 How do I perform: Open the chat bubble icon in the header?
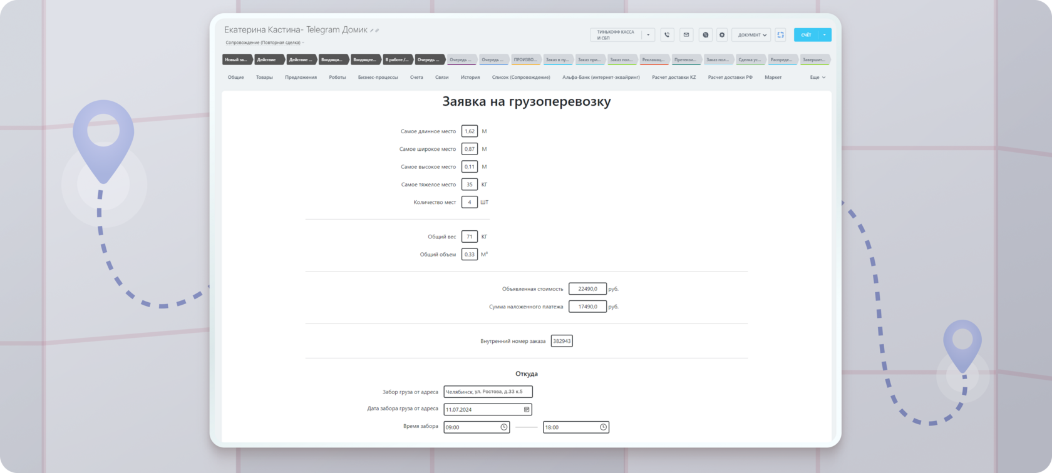pyautogui.click(x=706, y=35)
